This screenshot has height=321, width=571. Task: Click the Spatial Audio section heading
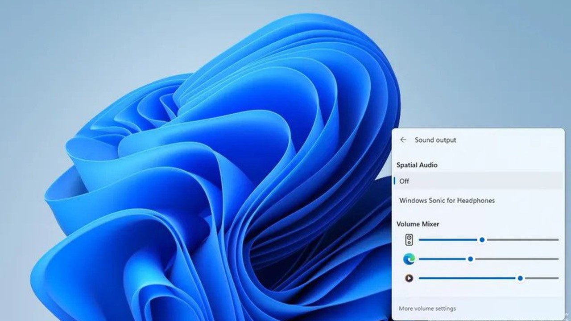pyautogui.click(x=417, y=165)
